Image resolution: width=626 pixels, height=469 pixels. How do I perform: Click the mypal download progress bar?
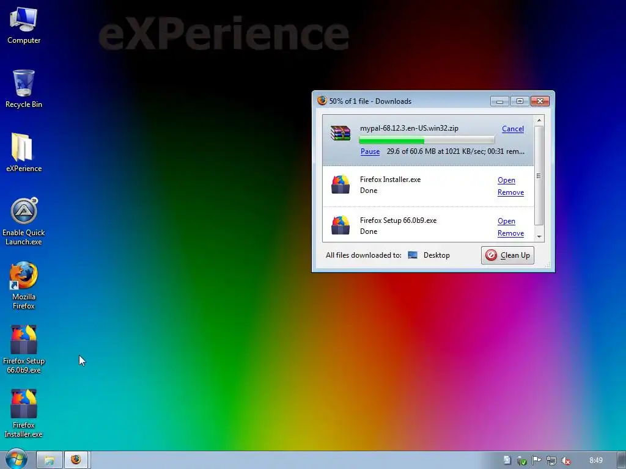[x=427, y=140]
